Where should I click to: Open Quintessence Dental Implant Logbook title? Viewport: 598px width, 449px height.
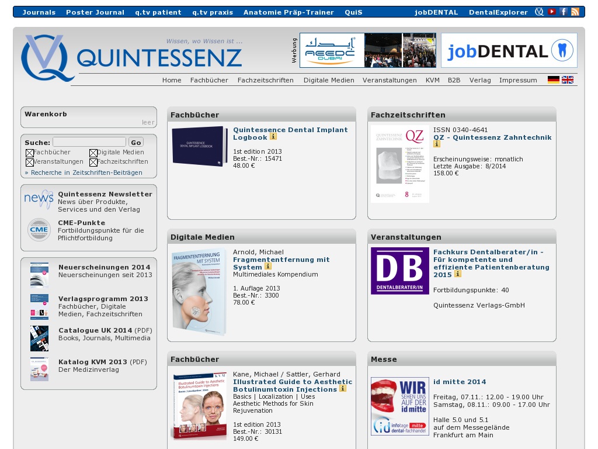(x=290, y=134)
